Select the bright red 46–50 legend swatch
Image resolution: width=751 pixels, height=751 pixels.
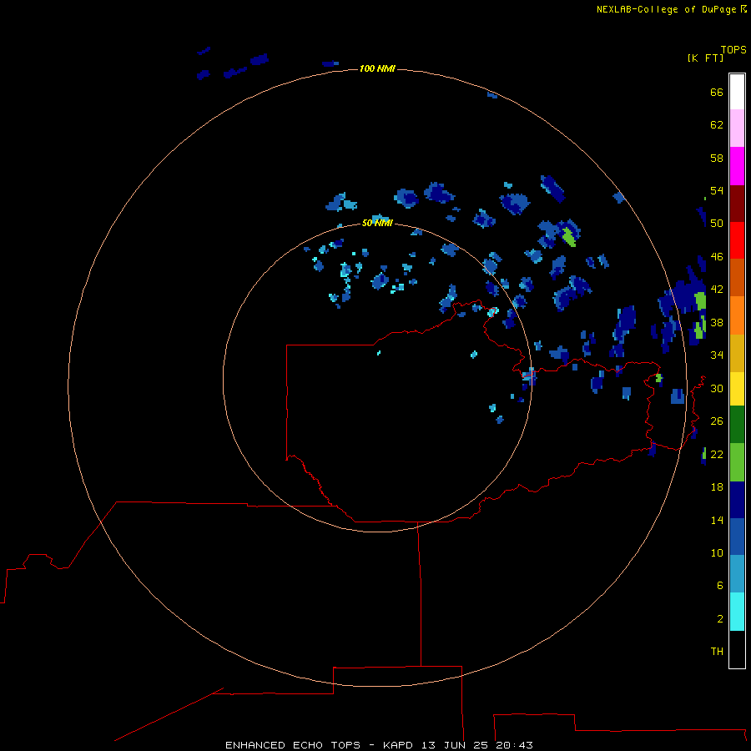coord(737,240)
